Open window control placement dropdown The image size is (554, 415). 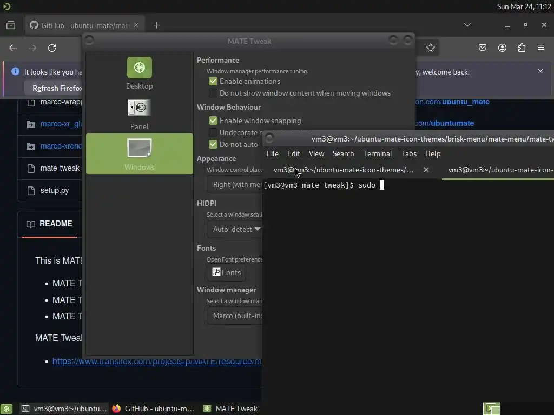coord(235,185)
